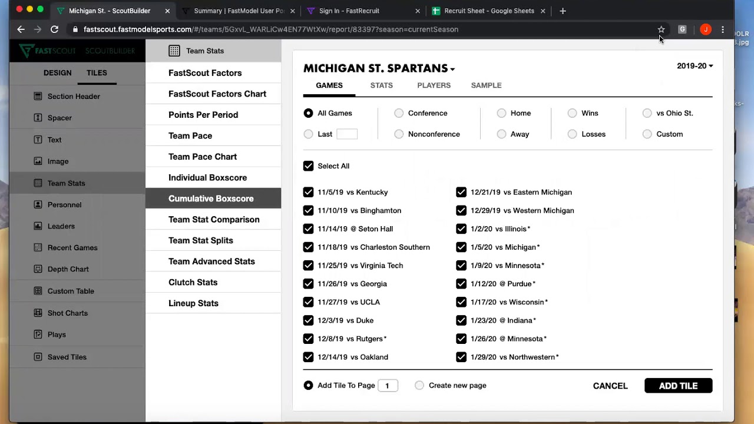Open the Custom Table tile icon
Screen dimensions: 754x424
click(x=38, y=291)
